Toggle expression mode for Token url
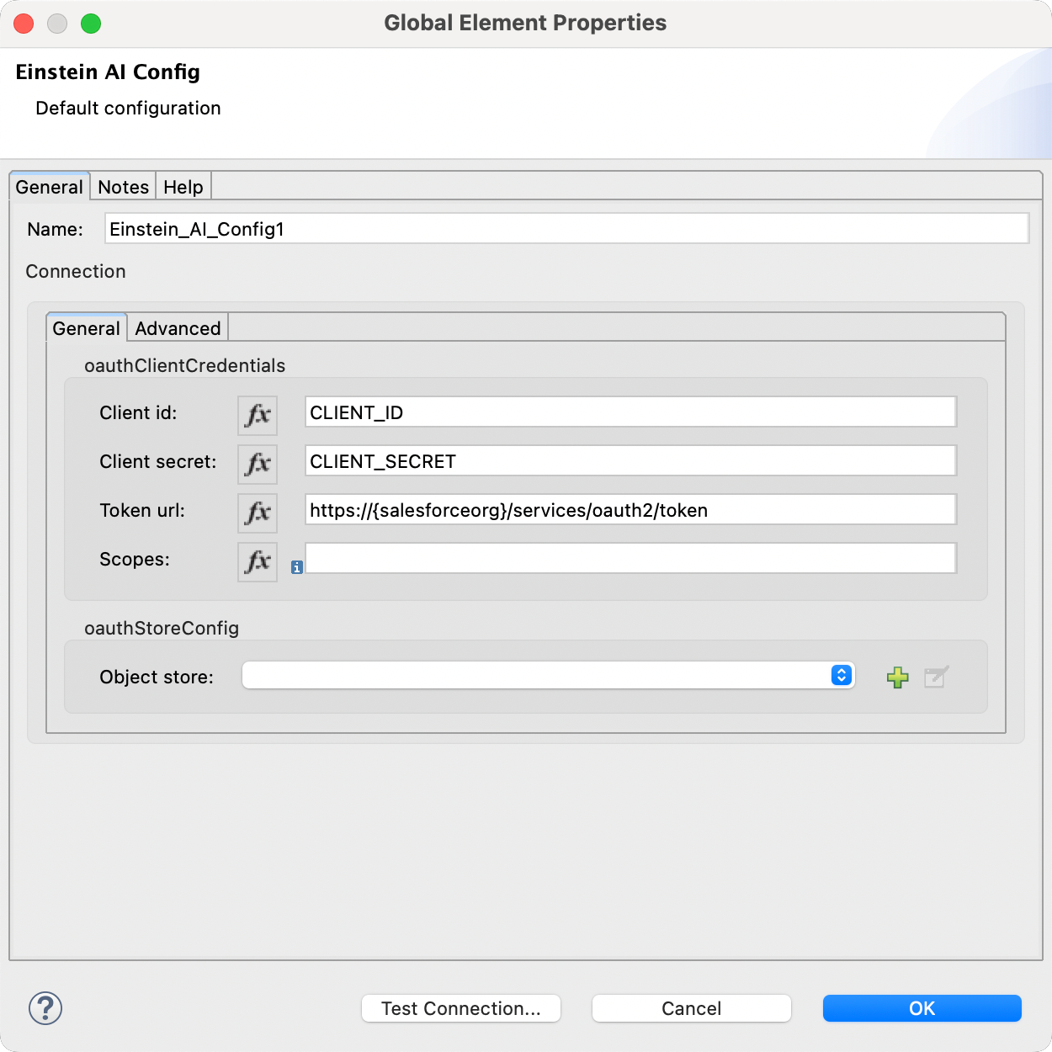 tap(258, 513)
